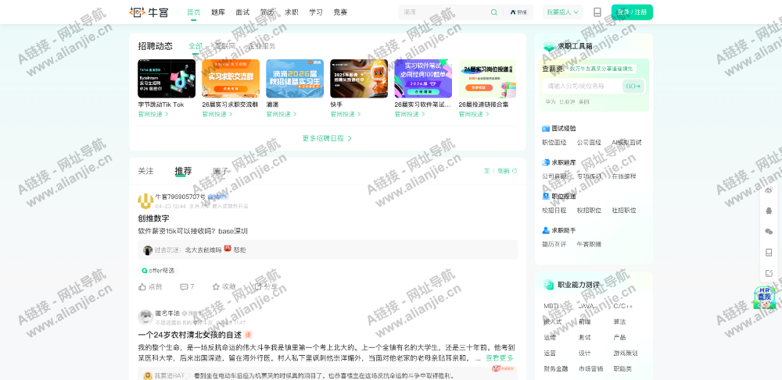
Task: Open 求职 in the top navigation
Action: click(291, 12)
